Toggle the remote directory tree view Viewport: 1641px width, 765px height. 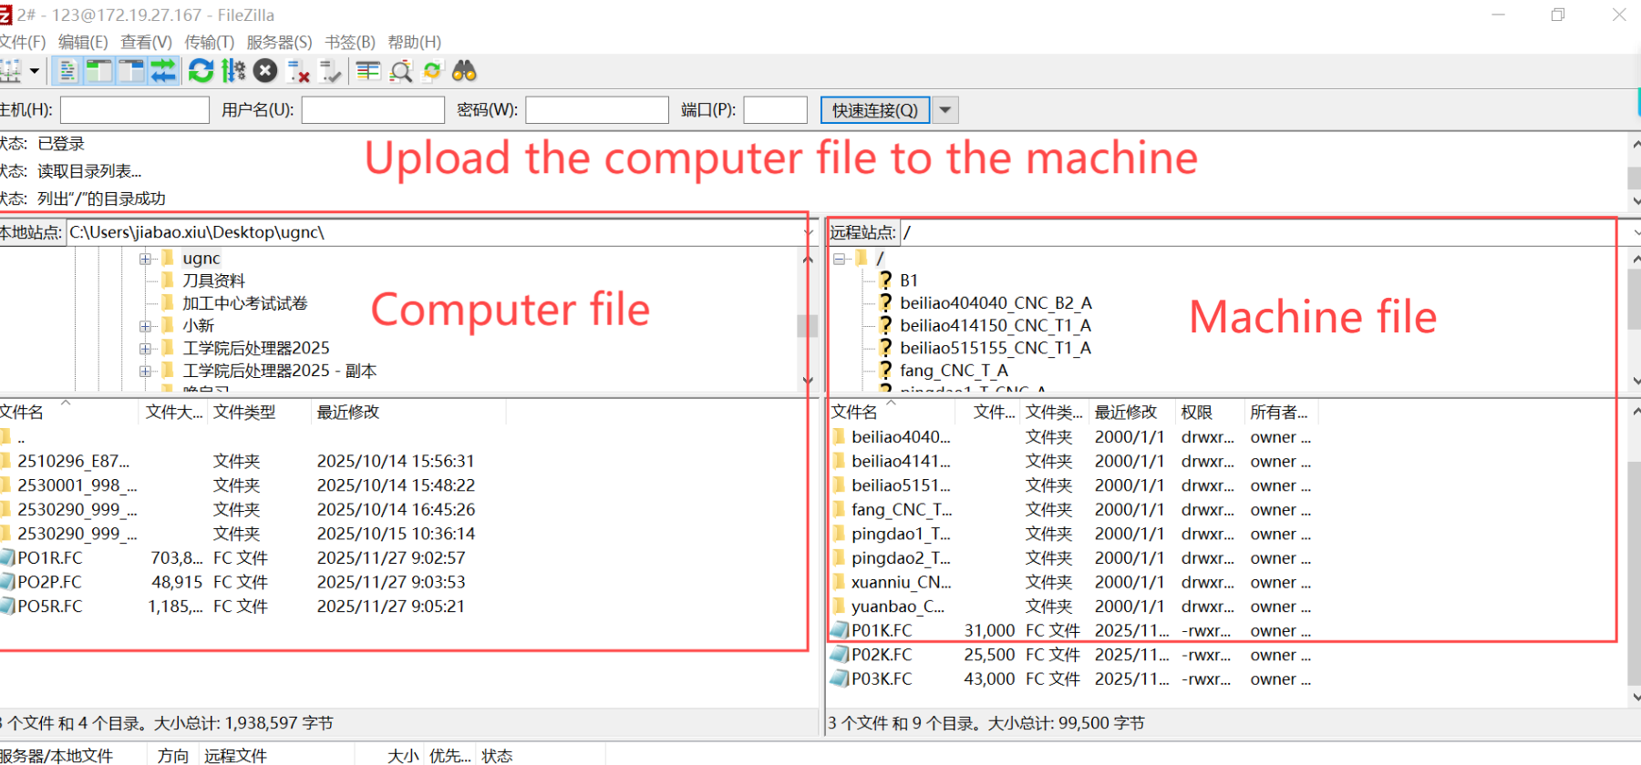tap(131, 71)
